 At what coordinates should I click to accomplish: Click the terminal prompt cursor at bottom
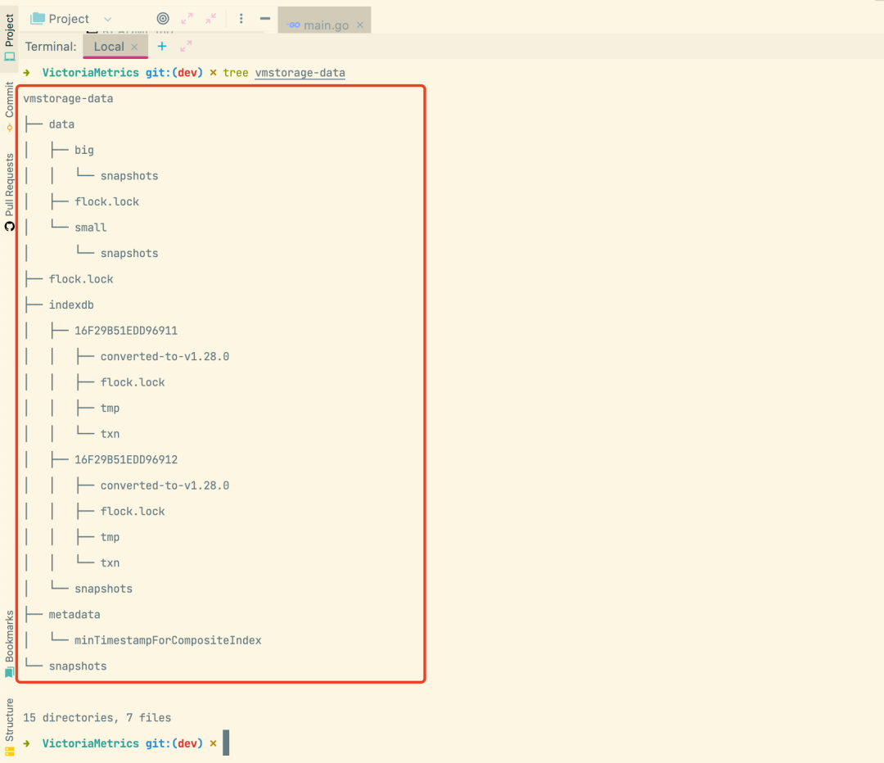(226, 743)
